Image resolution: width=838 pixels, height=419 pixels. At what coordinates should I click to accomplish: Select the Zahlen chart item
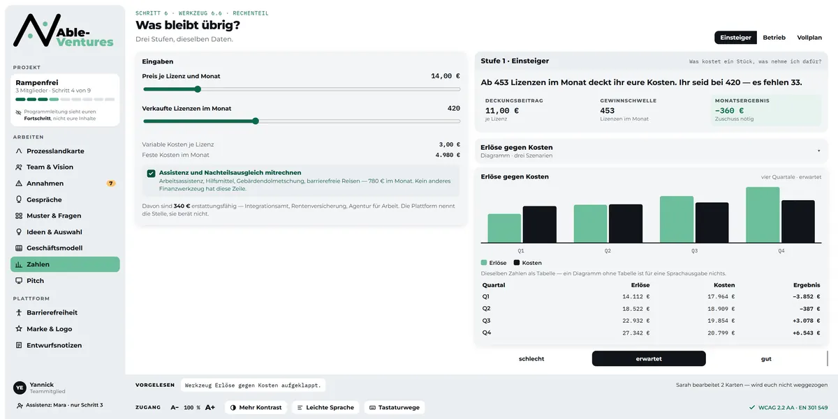coord(65,264)
